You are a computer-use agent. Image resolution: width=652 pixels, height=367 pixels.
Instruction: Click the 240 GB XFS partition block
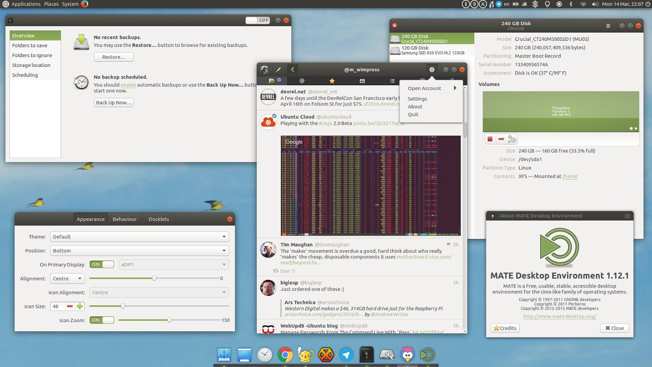561,111
